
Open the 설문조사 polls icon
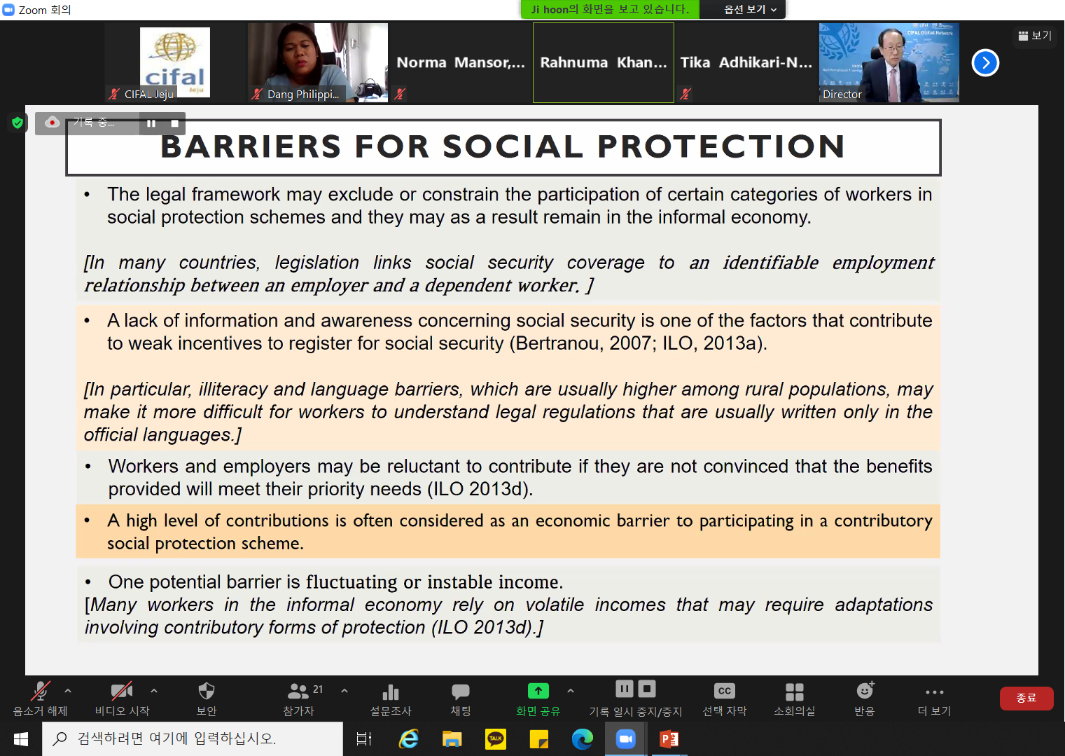point(391,699)
